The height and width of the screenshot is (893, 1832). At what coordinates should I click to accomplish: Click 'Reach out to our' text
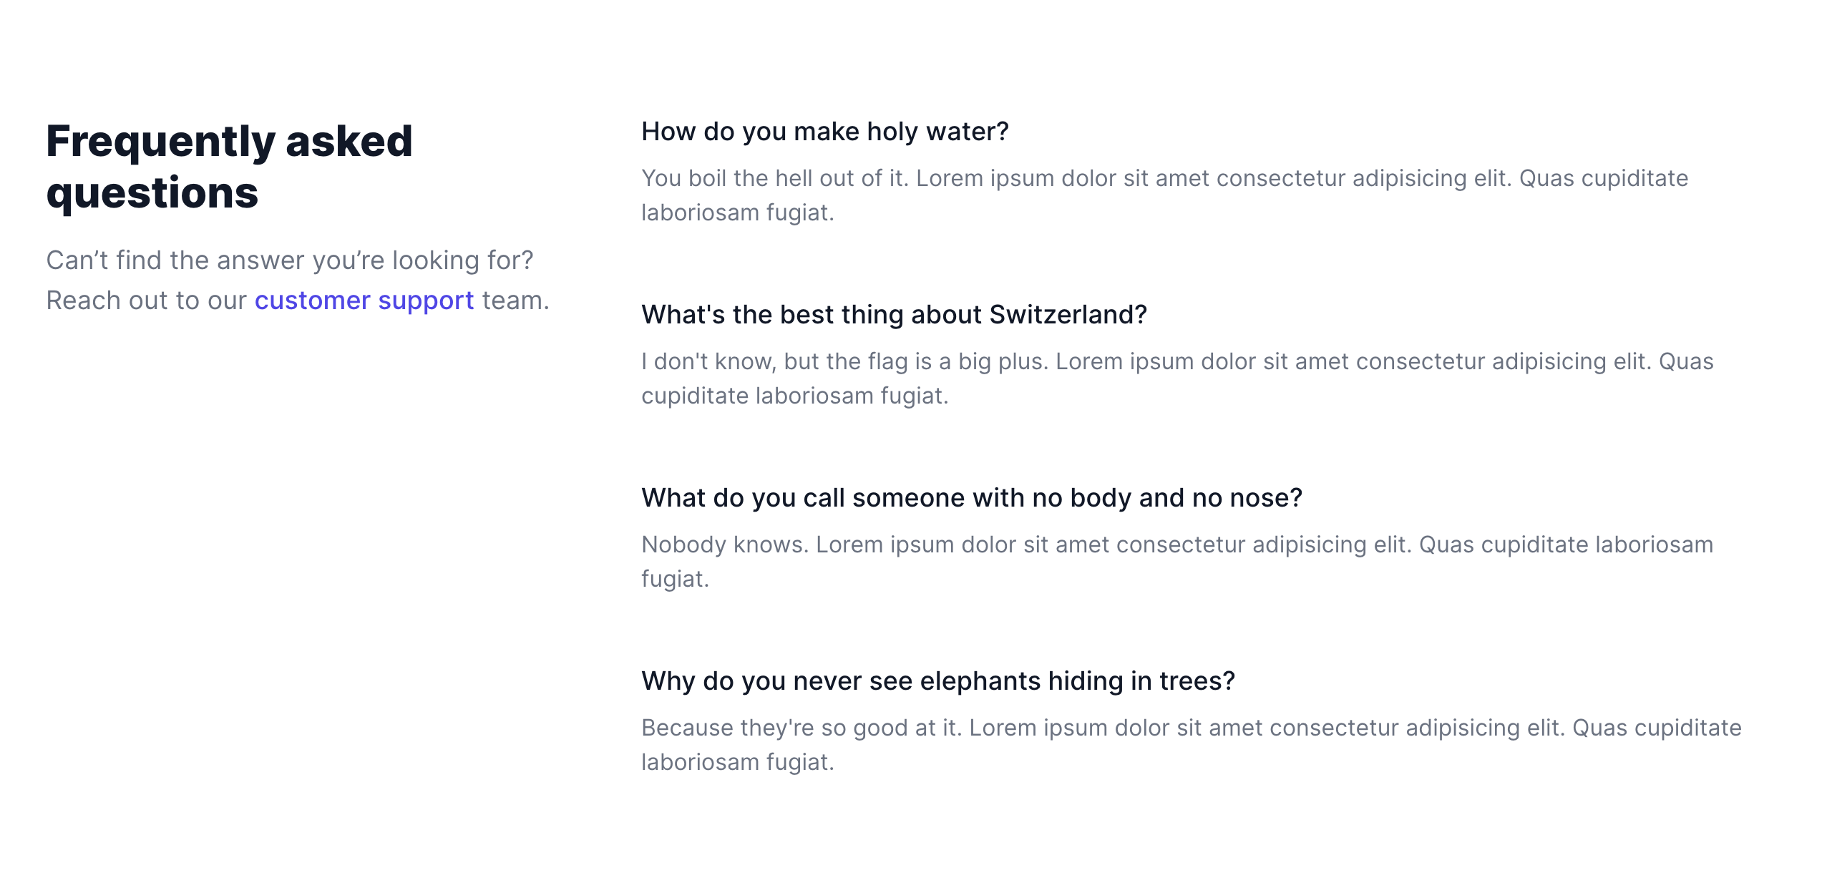[x=146, y=301]
